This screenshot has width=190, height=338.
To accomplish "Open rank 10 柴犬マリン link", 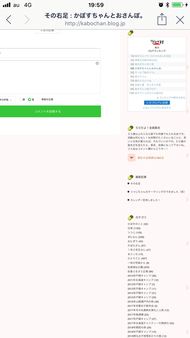I will [x=149, y=93].
